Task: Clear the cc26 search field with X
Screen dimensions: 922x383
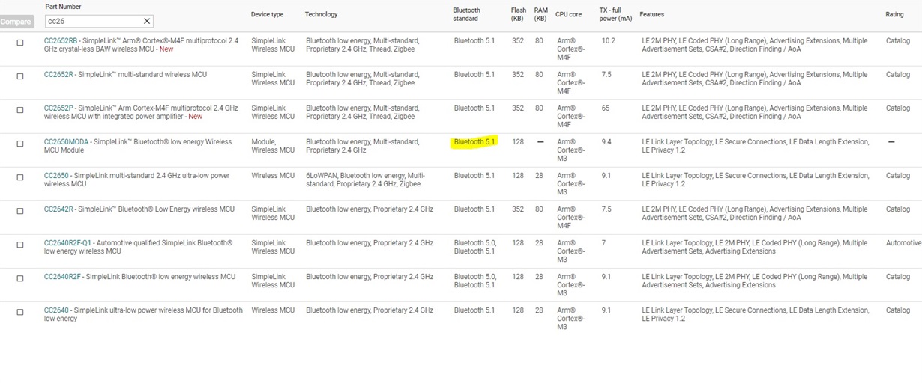Action: click(x=147, y=21)
